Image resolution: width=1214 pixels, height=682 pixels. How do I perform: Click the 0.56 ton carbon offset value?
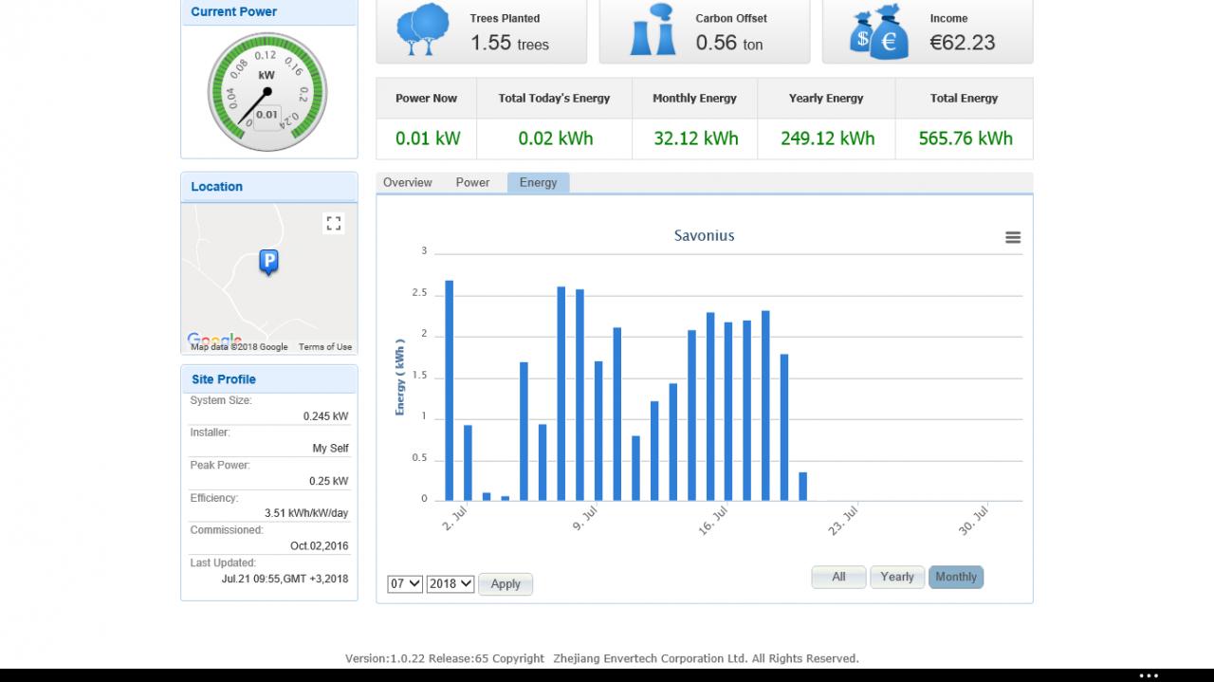(x=729, y=43)
